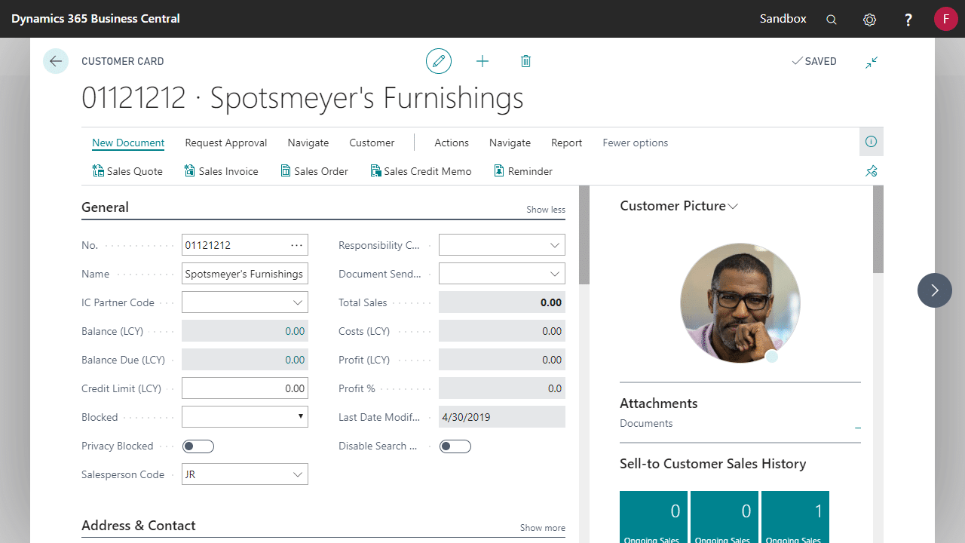This screenshot has width=965, height=543.
Task: Open the Request Approval menu
Action: pyautogui.click(x=226, y=143)
